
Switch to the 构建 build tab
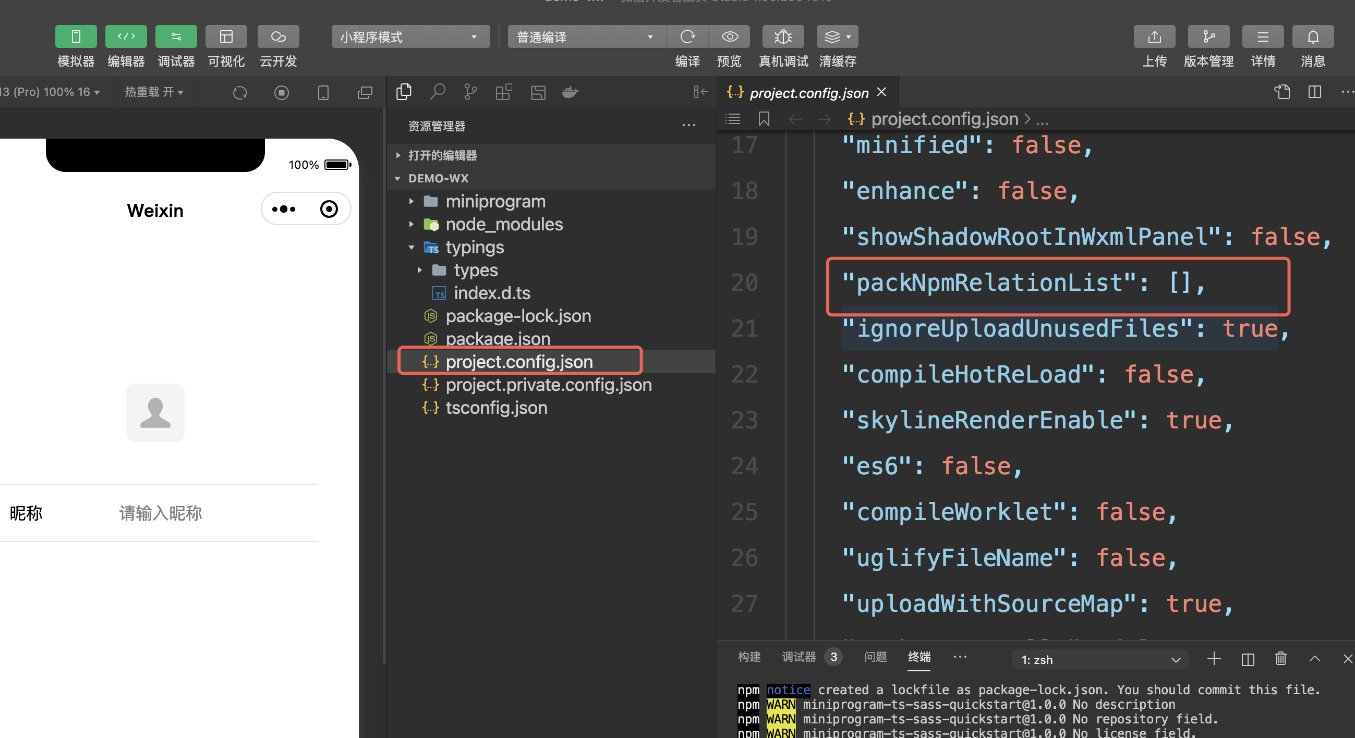pos(749,657)
